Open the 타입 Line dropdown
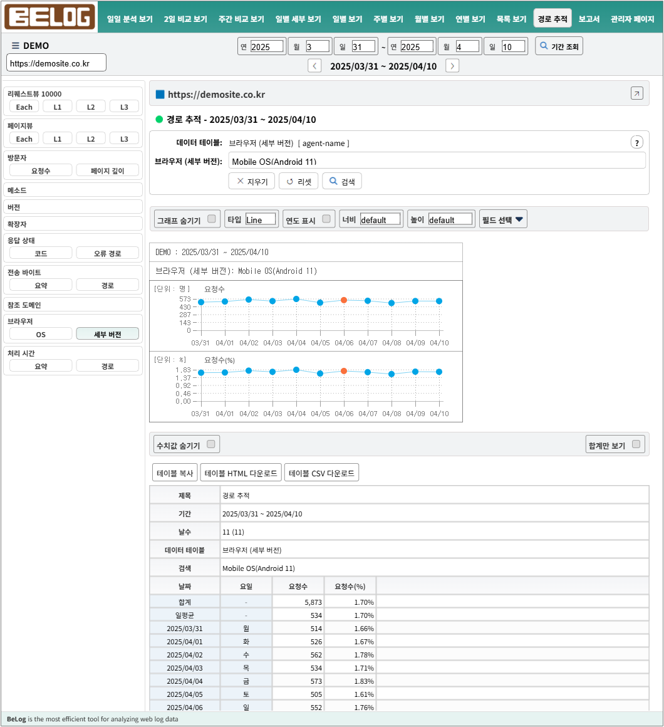 click(x=261, y=219)
